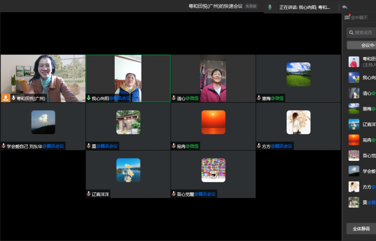Screen dimensions: 376x241
Task: Click 我心向阳's video tile
Action: 128,77
